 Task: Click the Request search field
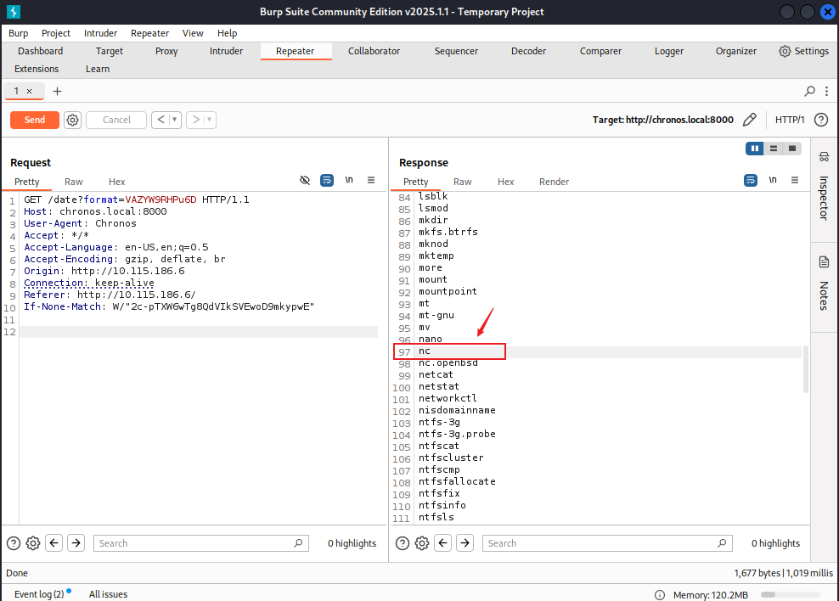[x=200, y=543]
